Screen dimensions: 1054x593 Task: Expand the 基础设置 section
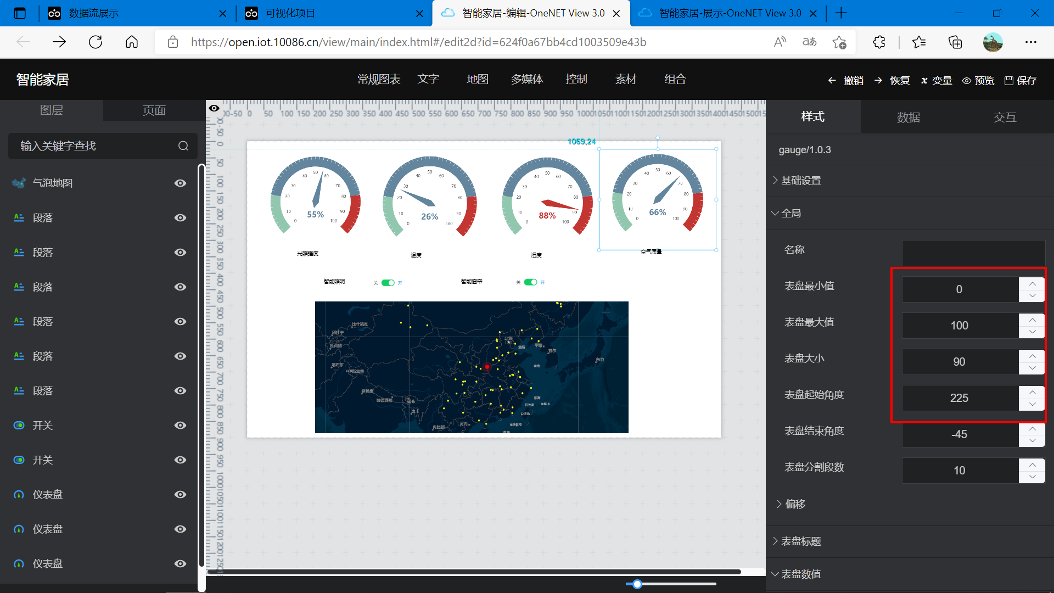click(x=797, y=181)
